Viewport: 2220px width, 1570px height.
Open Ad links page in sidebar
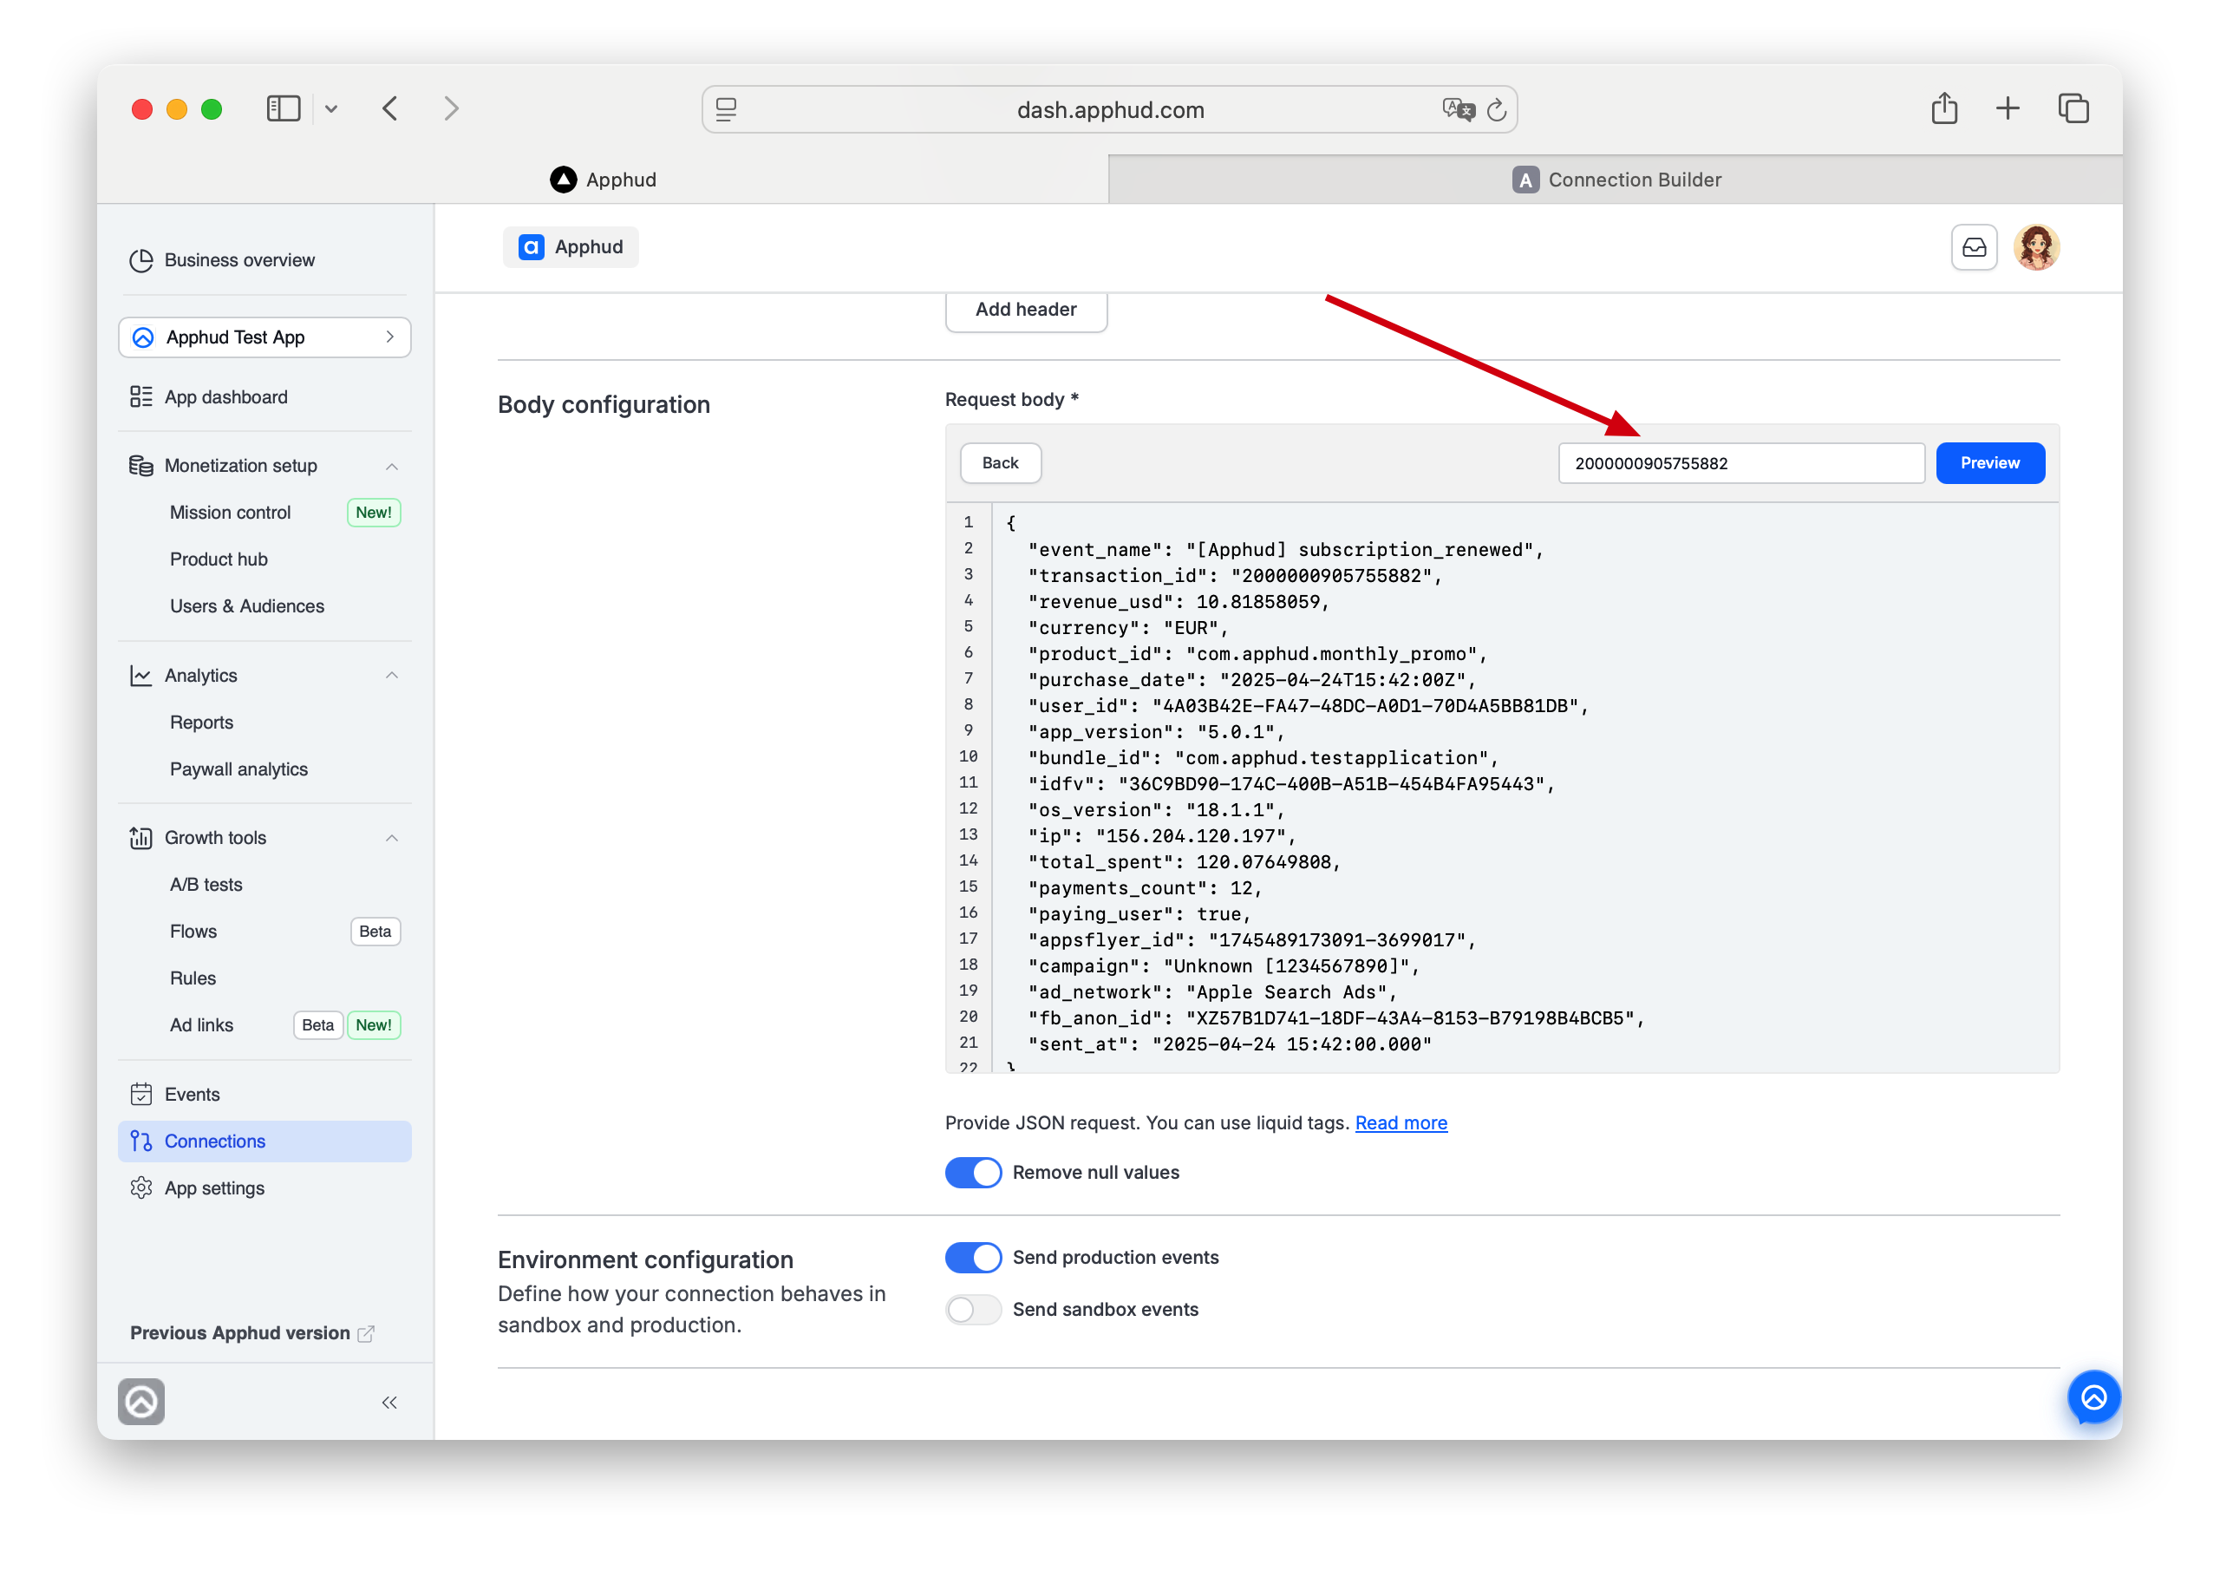201,1025
